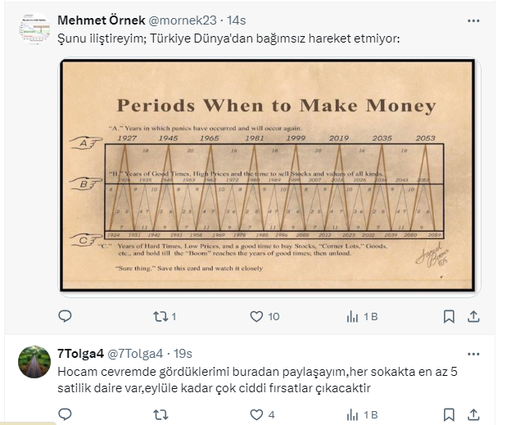Image resolution: width=511 pixels, height=425 pixels.
Task: Like 7Tolga4's tweet
Action: tap(255, 414)
